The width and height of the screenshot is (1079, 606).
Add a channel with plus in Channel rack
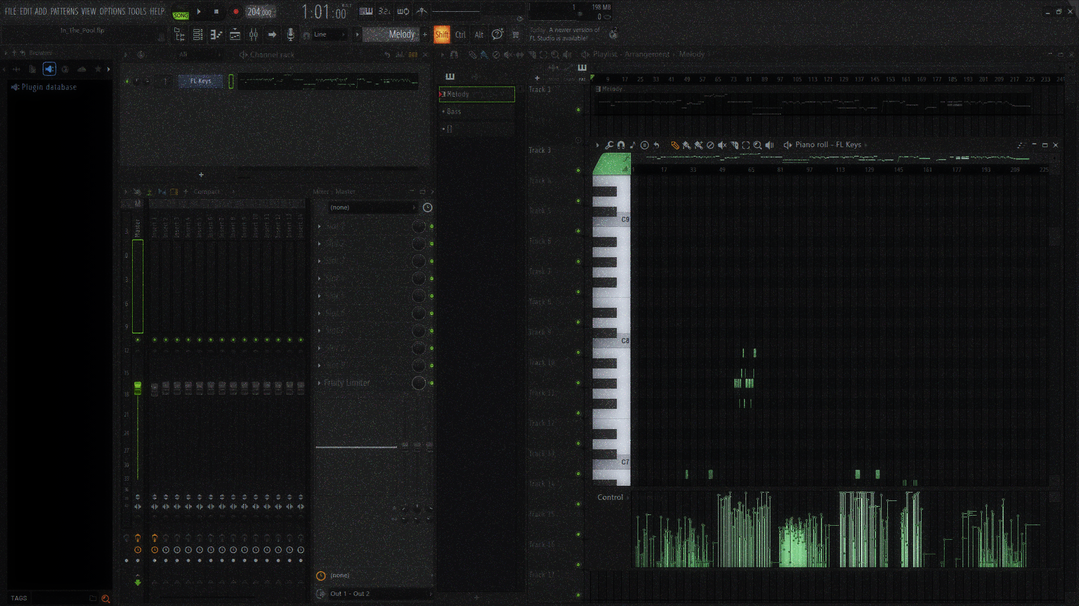pyautogui.click(x=201, y=175)
